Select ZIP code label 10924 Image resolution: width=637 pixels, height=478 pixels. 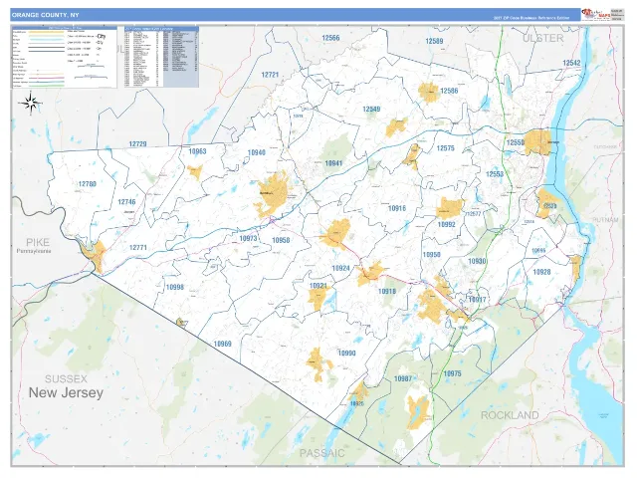coord(340,268)
